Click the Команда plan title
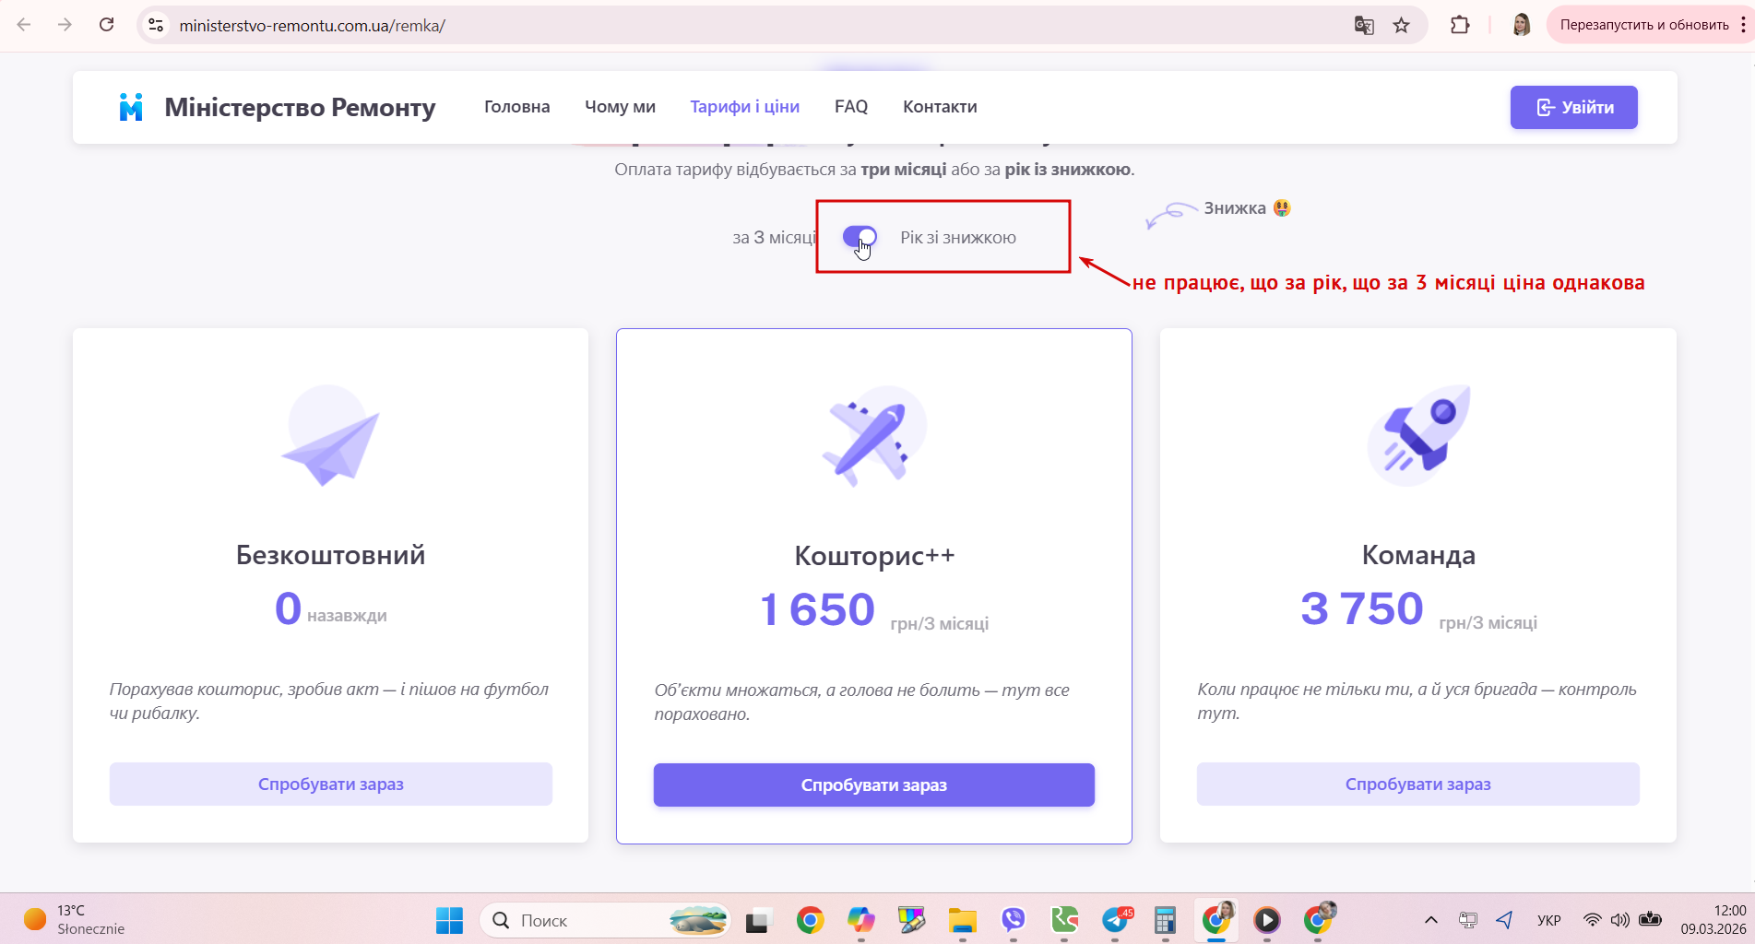 [1418, 555]
